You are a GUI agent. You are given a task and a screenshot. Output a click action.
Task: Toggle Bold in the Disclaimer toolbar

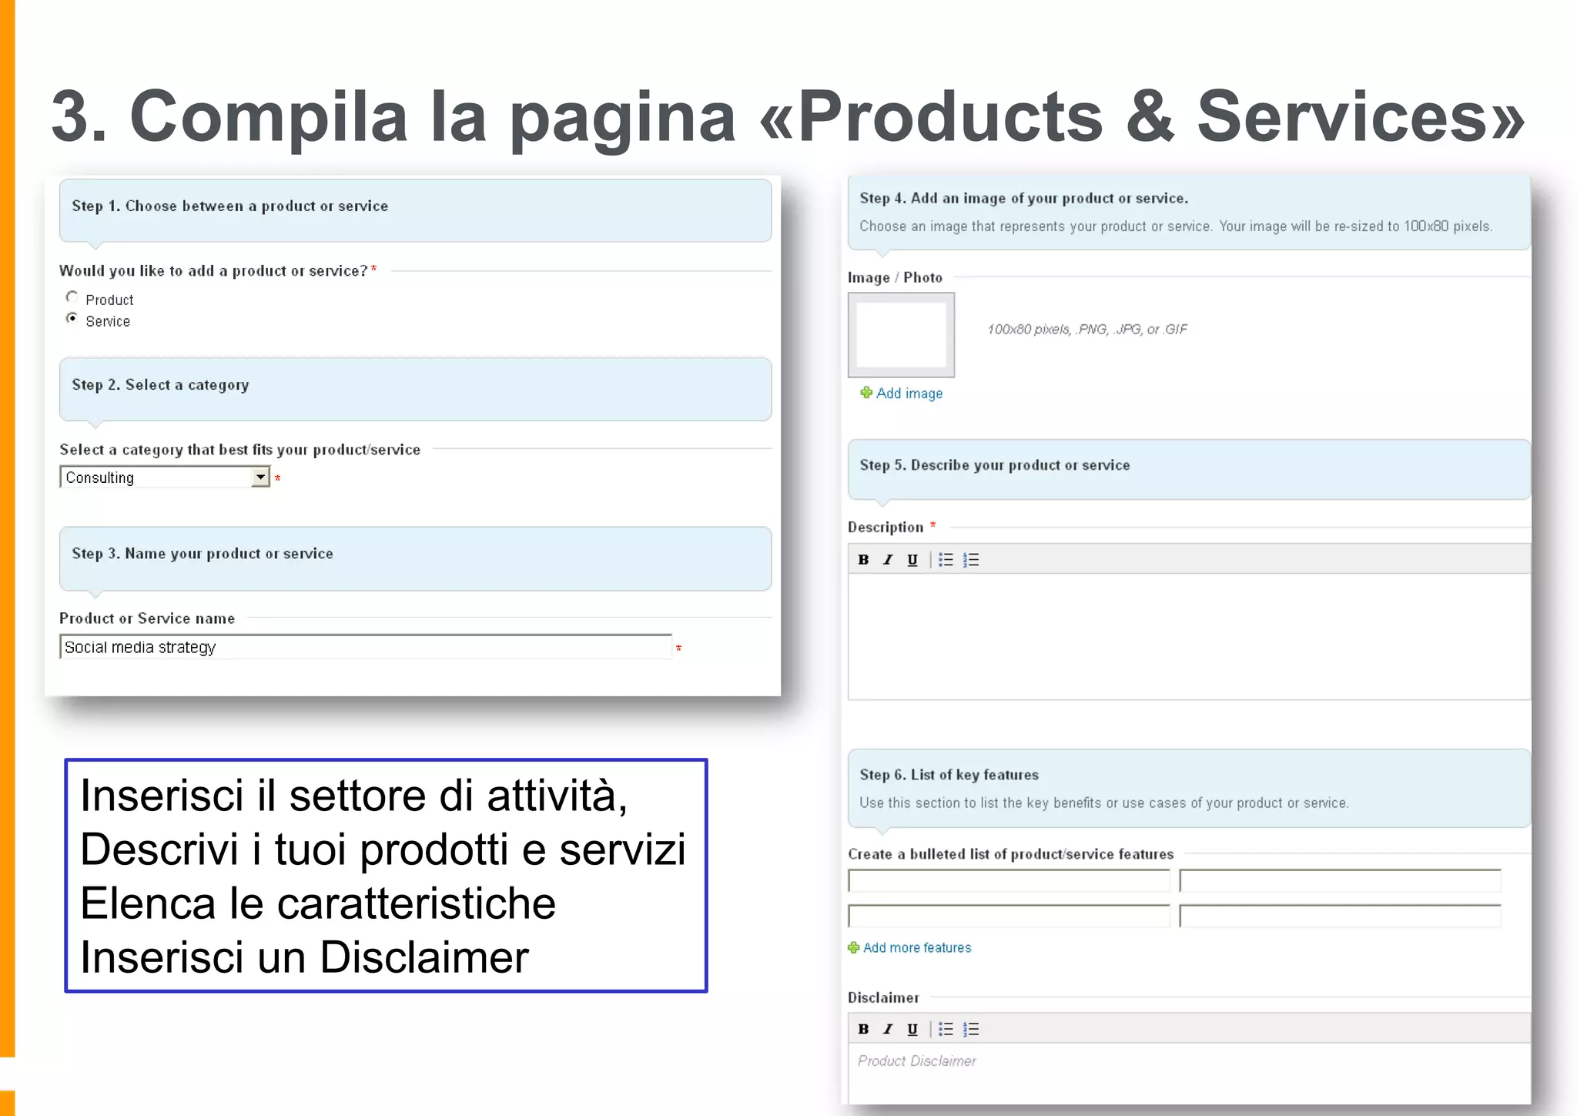tap(863, 1029)
